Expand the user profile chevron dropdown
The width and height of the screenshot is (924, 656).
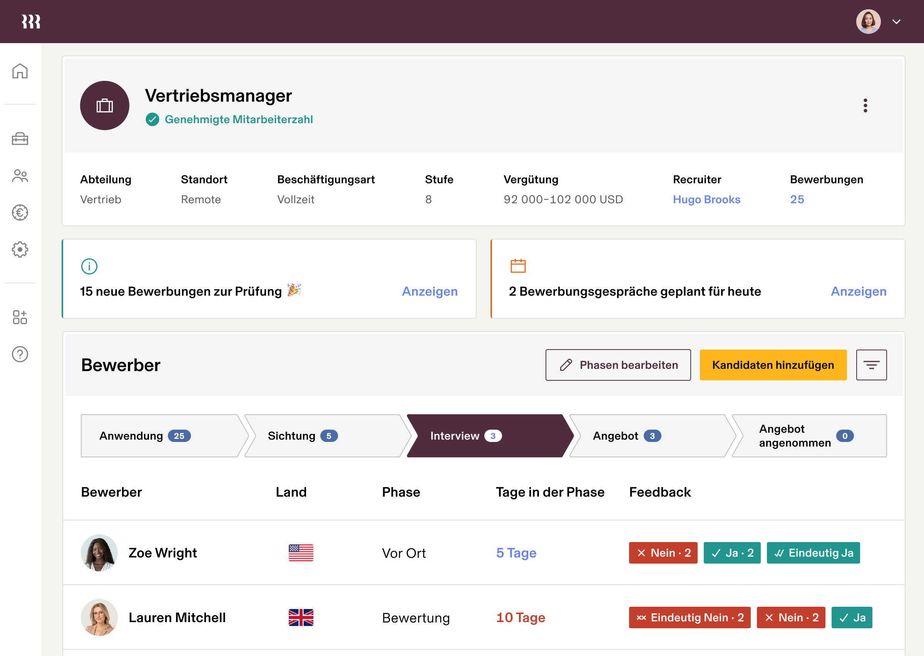pos(896,22)
